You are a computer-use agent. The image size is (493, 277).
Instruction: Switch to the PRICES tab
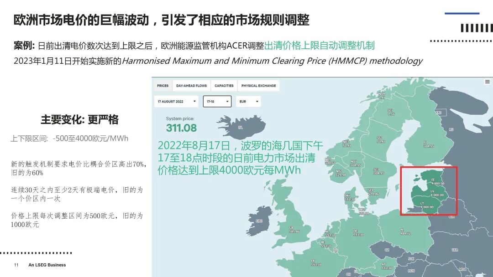(x=163, y=86)
